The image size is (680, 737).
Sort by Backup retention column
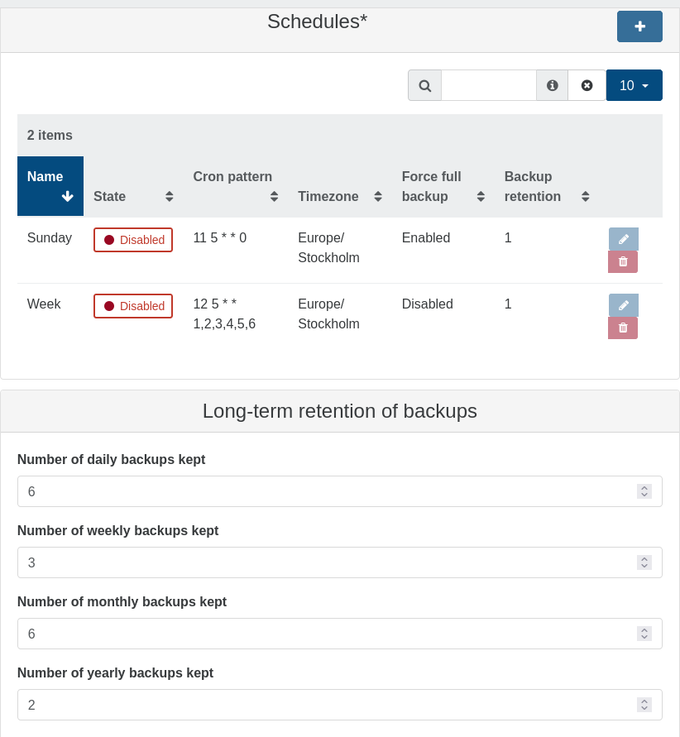(546, 186)
